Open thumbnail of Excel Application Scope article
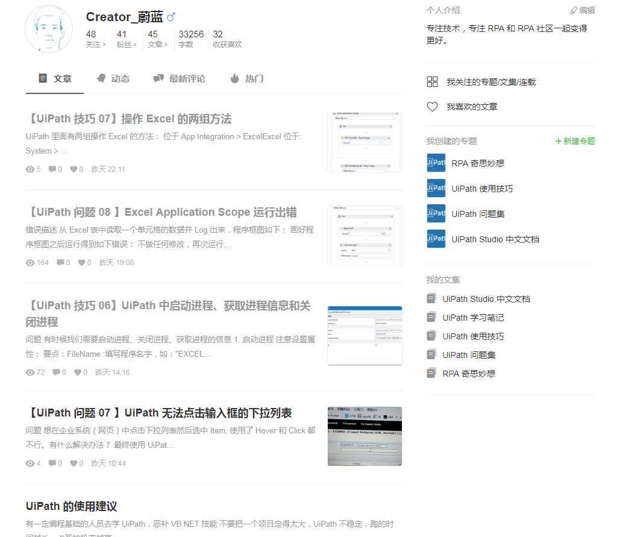The height and width of the screenshot is (537, 617). coord(365,236)
